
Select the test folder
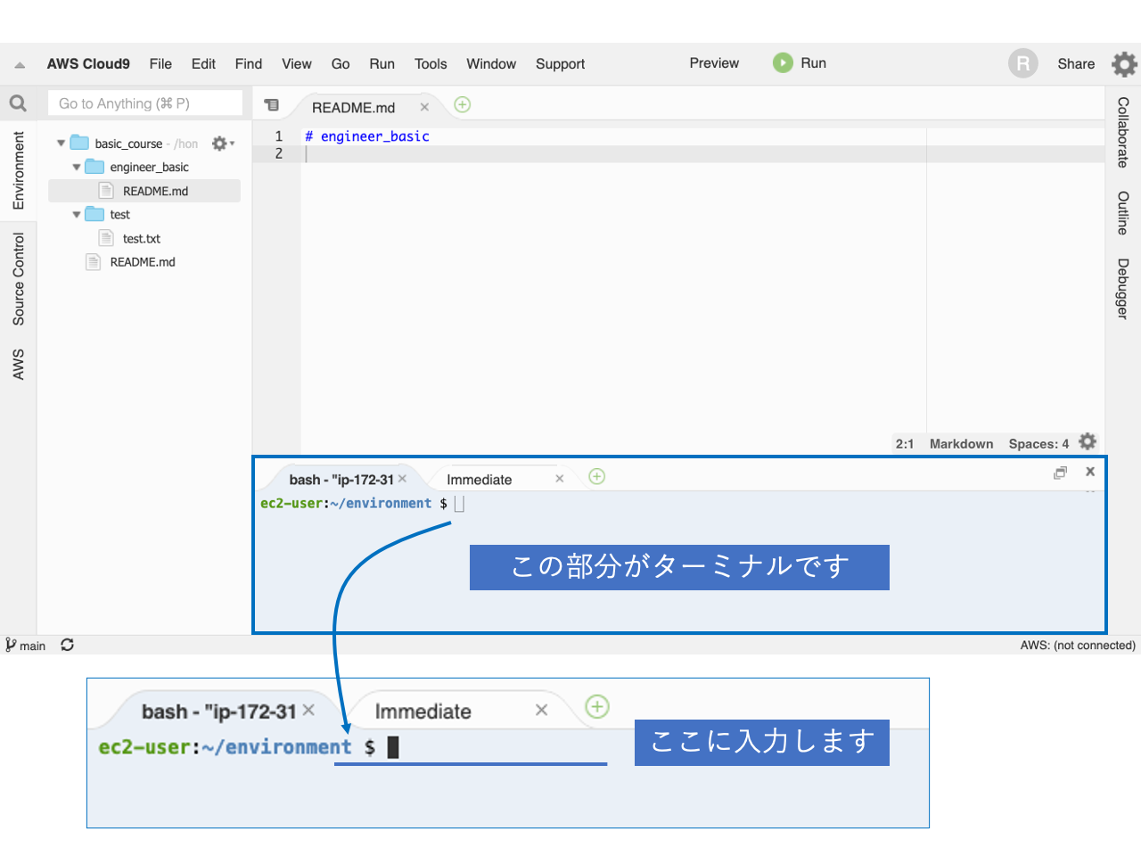[x=119, y=215]
